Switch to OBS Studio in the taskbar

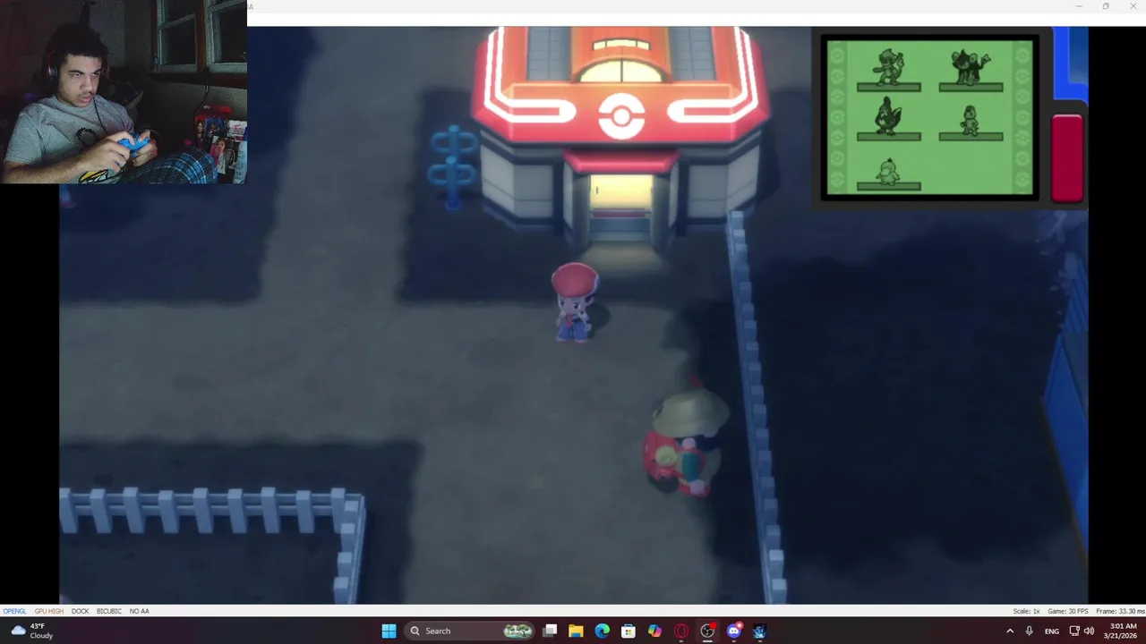pyautogui.click(x=707, y=631)
